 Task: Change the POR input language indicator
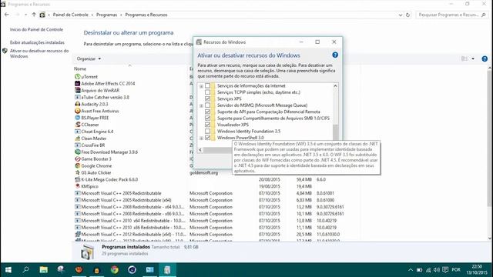[456, 270]
